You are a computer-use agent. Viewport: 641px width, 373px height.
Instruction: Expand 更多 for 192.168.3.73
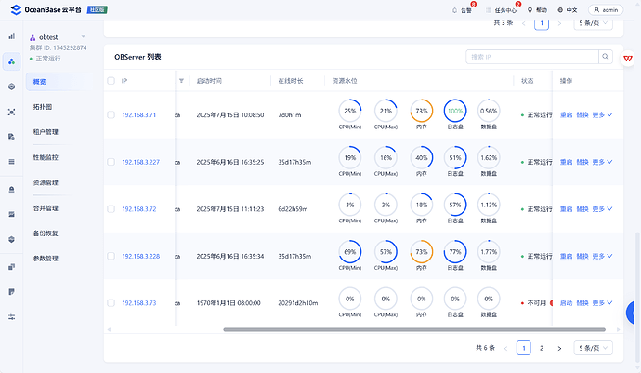tap(603, 303)
